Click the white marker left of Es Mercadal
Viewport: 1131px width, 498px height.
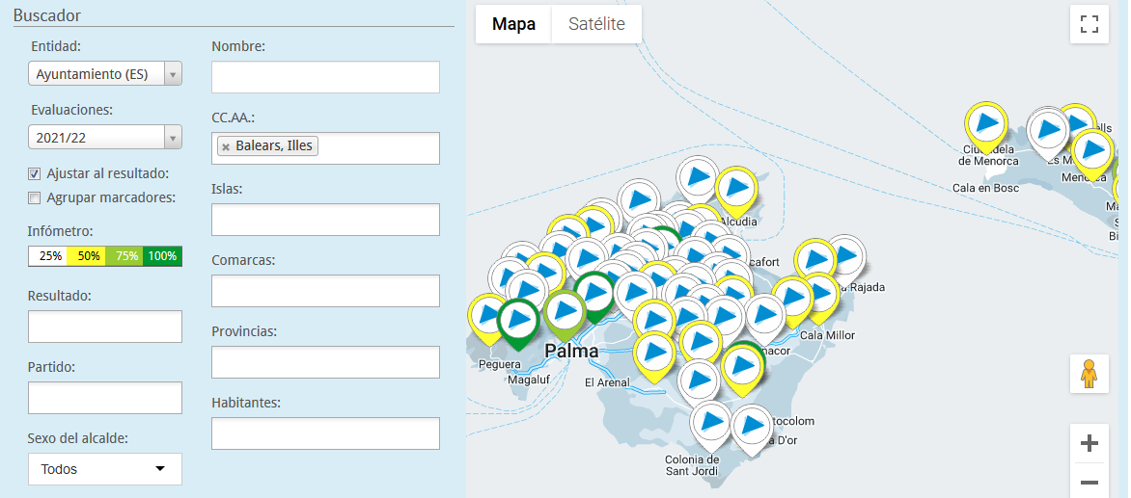point(1047,133)
